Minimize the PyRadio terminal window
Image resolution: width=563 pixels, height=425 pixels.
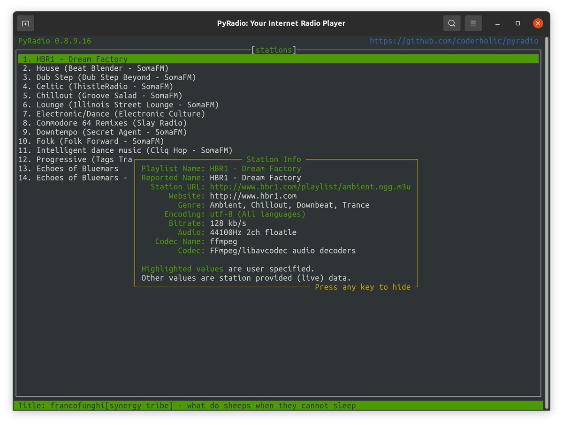pos(497,23)
